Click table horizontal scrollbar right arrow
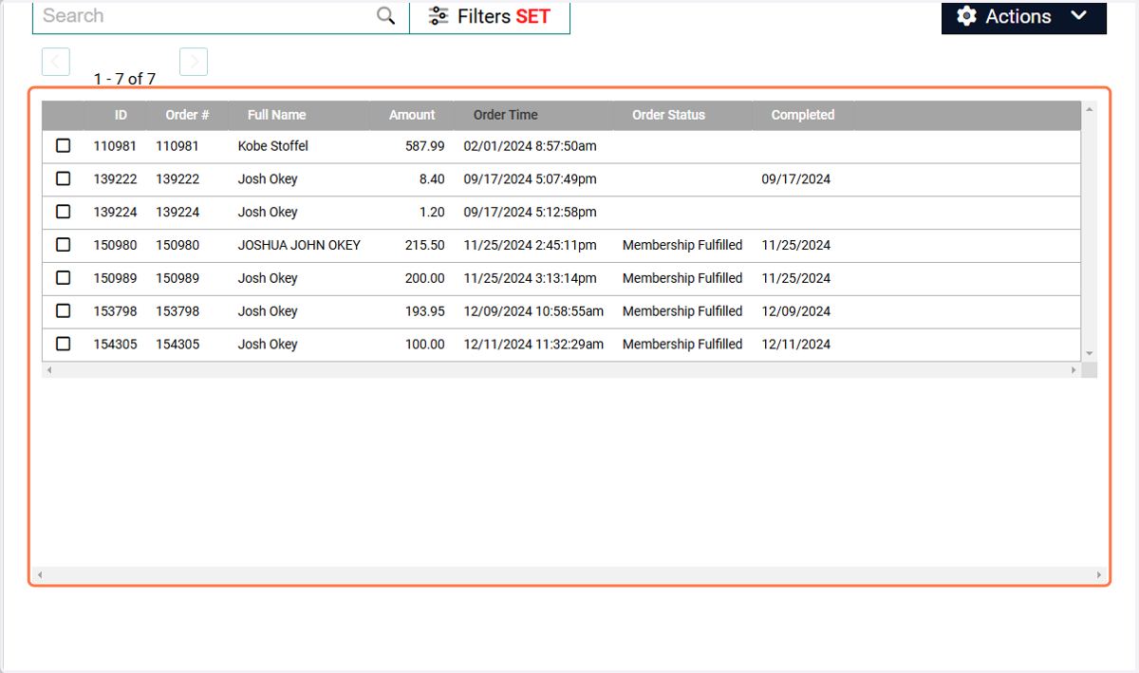Viewport: 1139px width, 673px height. click(1074, 370)
